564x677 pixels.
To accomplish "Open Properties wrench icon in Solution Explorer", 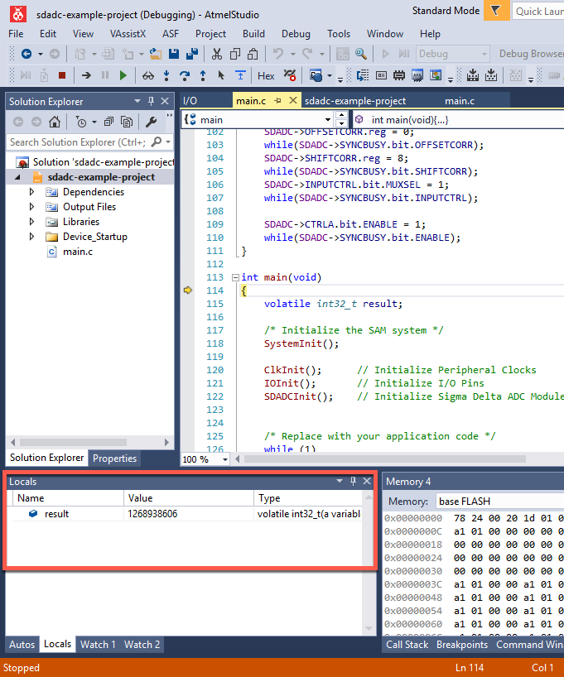I will pos(151,122).
